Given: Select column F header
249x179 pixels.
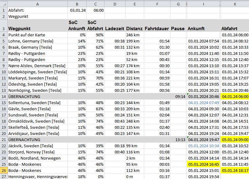Looking at the screenshot, I should coord(157,4).
